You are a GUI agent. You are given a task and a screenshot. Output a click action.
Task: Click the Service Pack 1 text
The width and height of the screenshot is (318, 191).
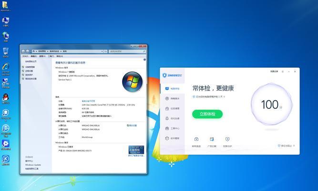pos(65,80)
